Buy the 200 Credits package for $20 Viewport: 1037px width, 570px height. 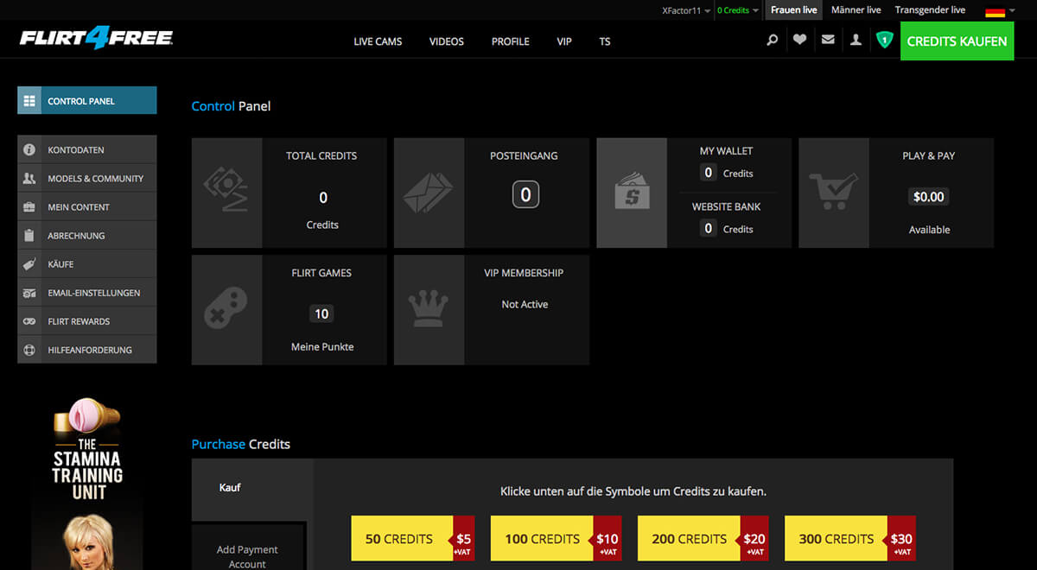pos(703,539)
